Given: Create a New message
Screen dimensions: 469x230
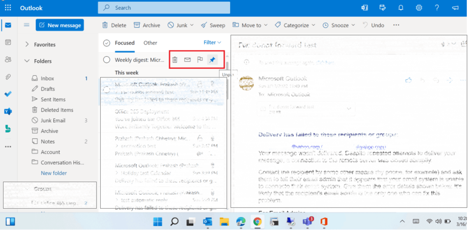Looking at the screenshot, I should point(60,25).
